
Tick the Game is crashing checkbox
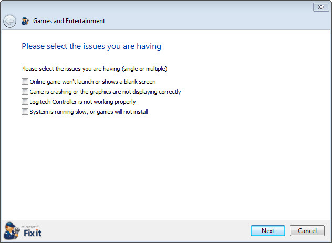point(25,91)
